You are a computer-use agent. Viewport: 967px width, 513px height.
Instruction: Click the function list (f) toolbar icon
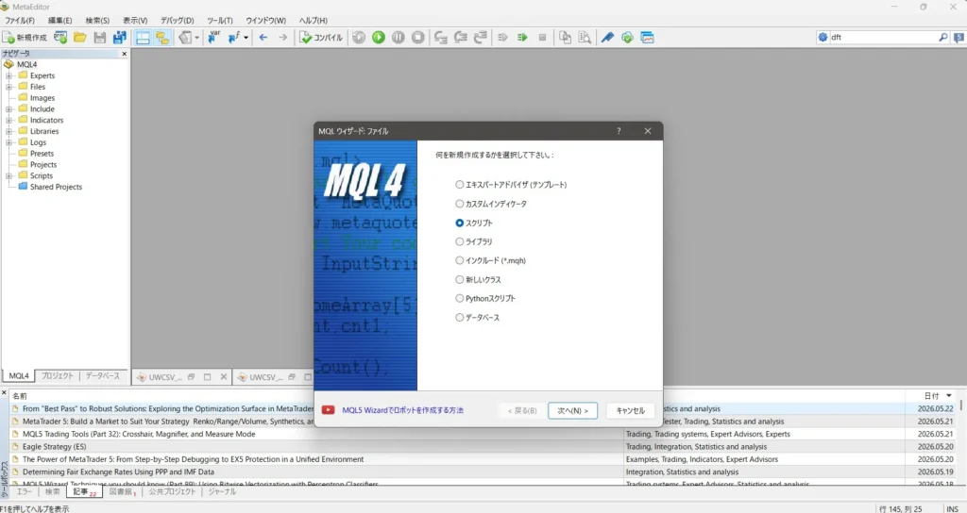pyautogui.click(x=234, y=38)
